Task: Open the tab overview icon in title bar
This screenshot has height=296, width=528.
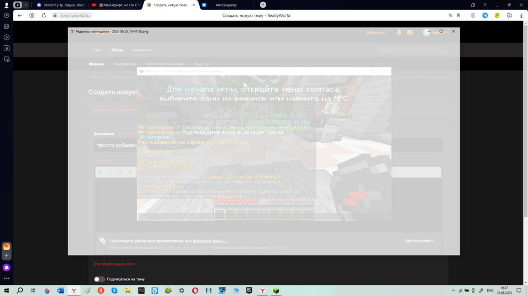Action: [x=473, y=5]
